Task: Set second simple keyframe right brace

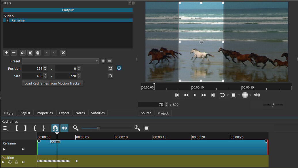Action: [43, 128]
